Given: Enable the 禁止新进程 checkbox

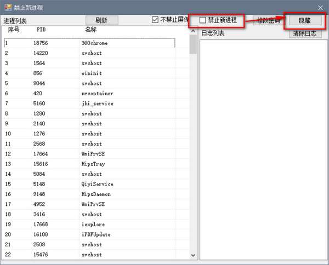Looking at the screenshot, I should click(x=202, y=20).
